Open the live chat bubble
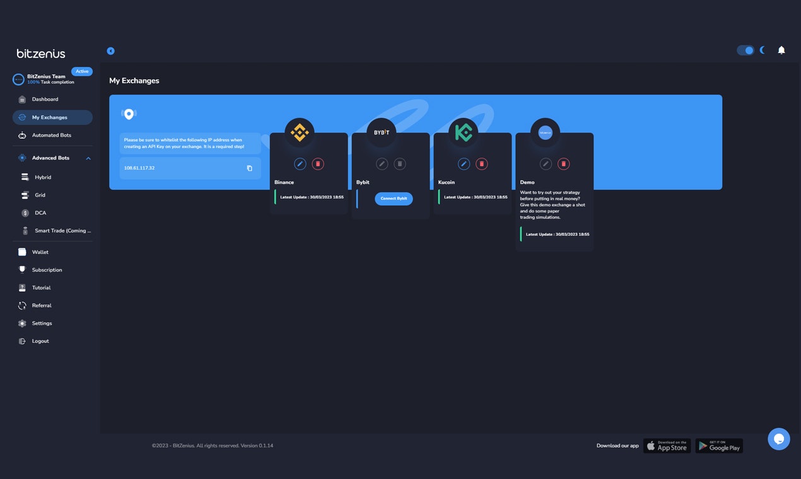 (x=779, y=439)
